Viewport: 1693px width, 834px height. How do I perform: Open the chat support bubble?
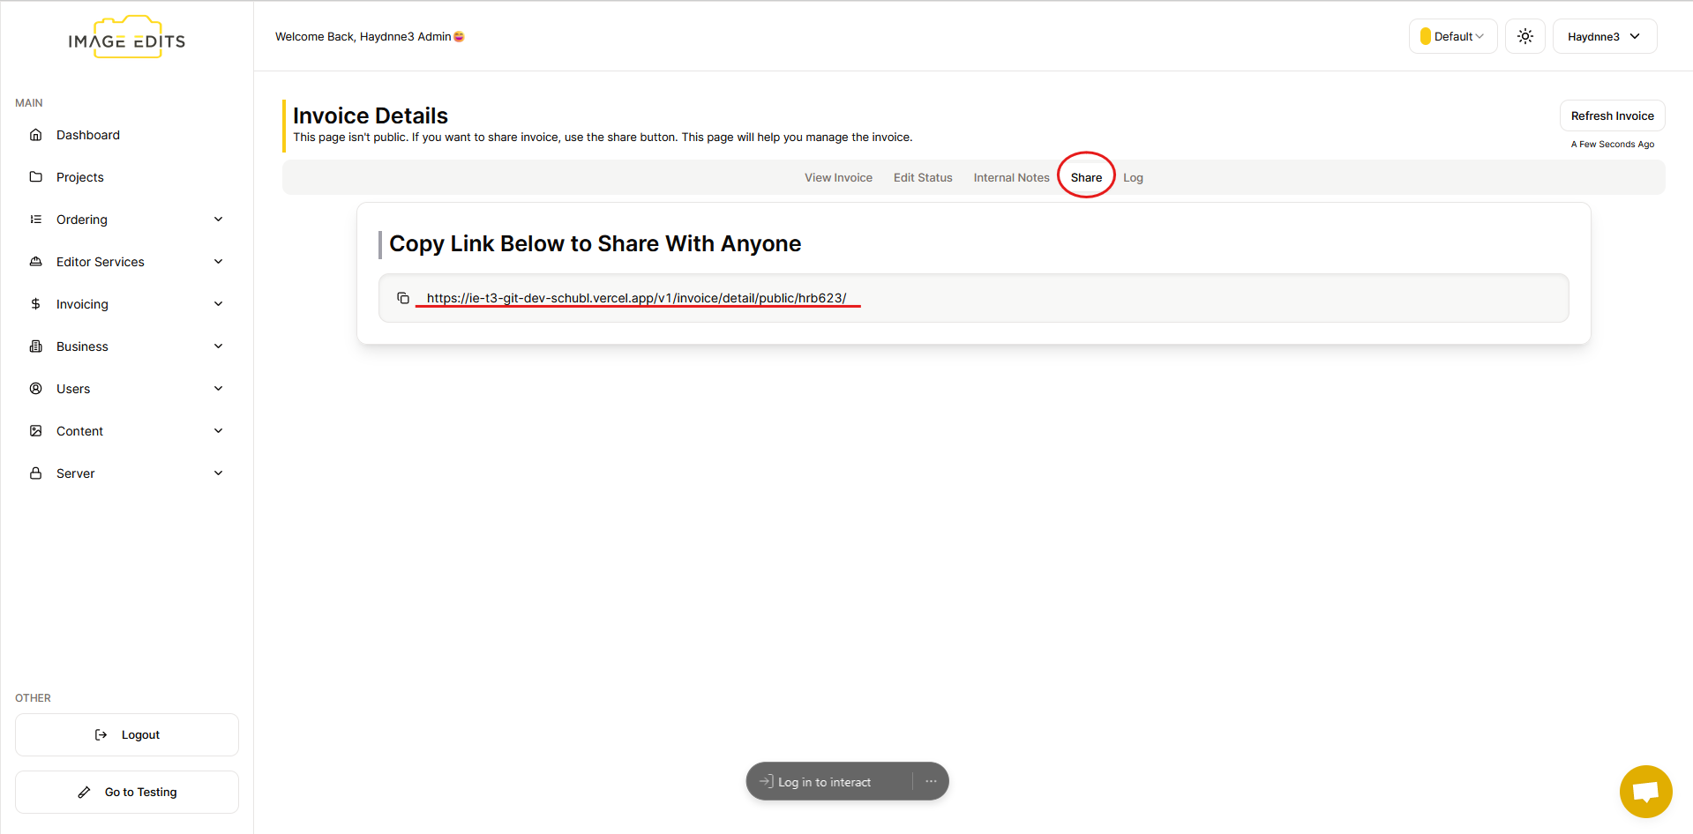(x=1645, y=791)
